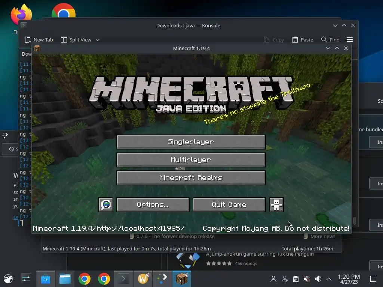
Task: Open Find in Konsole toolbar
Action: (330, 40)
